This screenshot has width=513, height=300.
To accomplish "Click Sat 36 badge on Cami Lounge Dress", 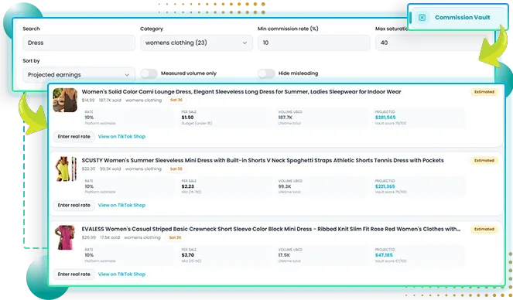I will coord(176,100).
